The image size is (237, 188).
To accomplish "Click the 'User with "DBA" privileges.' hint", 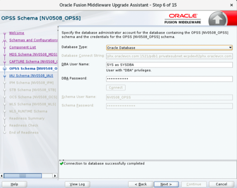I will (129, 70).
